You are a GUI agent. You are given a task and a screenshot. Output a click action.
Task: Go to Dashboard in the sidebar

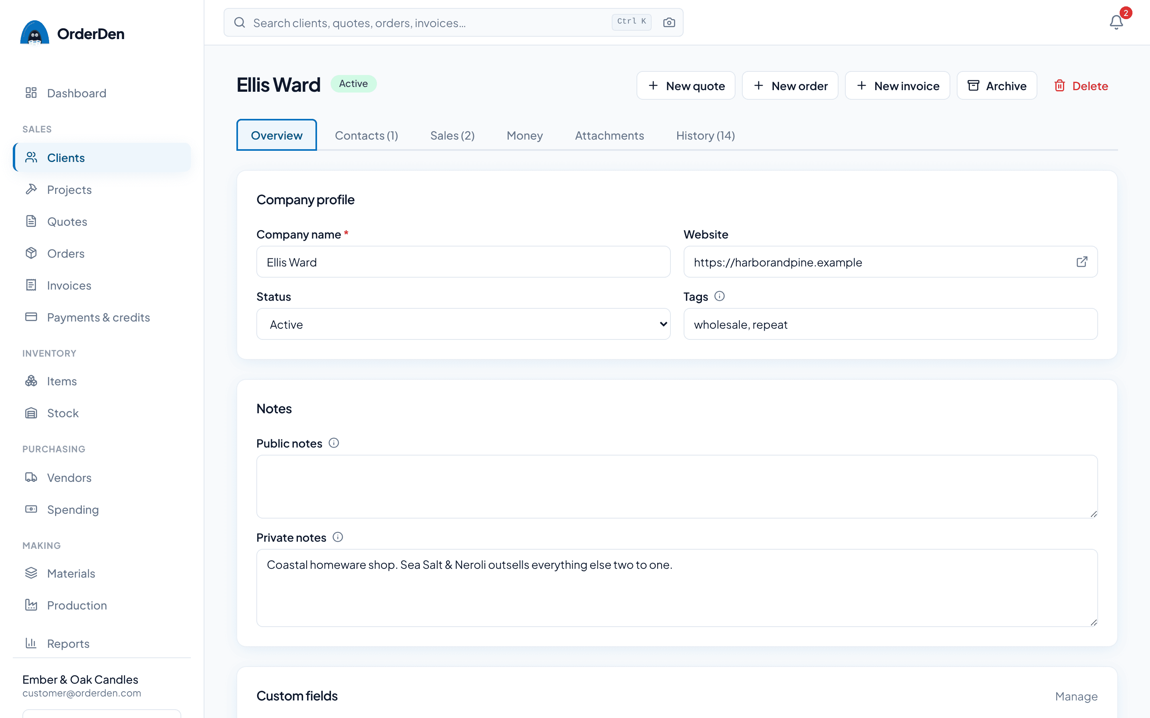(102, 93)
